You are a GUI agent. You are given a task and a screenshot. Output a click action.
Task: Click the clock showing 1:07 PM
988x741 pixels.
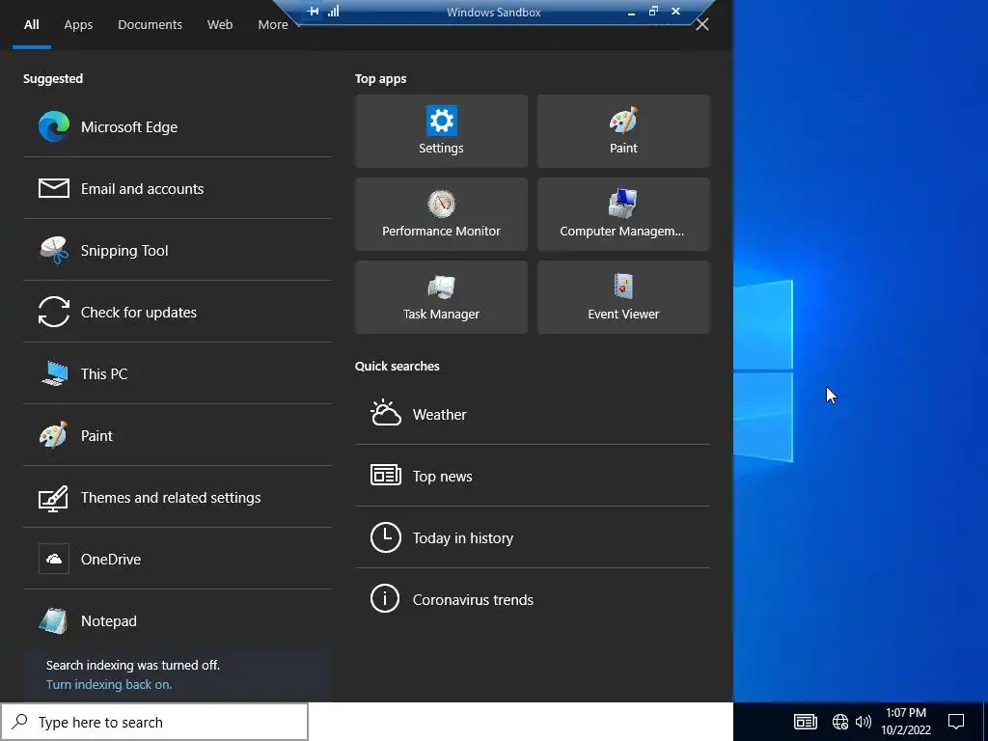point(905,713)
